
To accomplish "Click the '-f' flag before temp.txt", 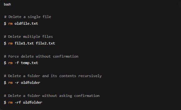I will point(17,63).
